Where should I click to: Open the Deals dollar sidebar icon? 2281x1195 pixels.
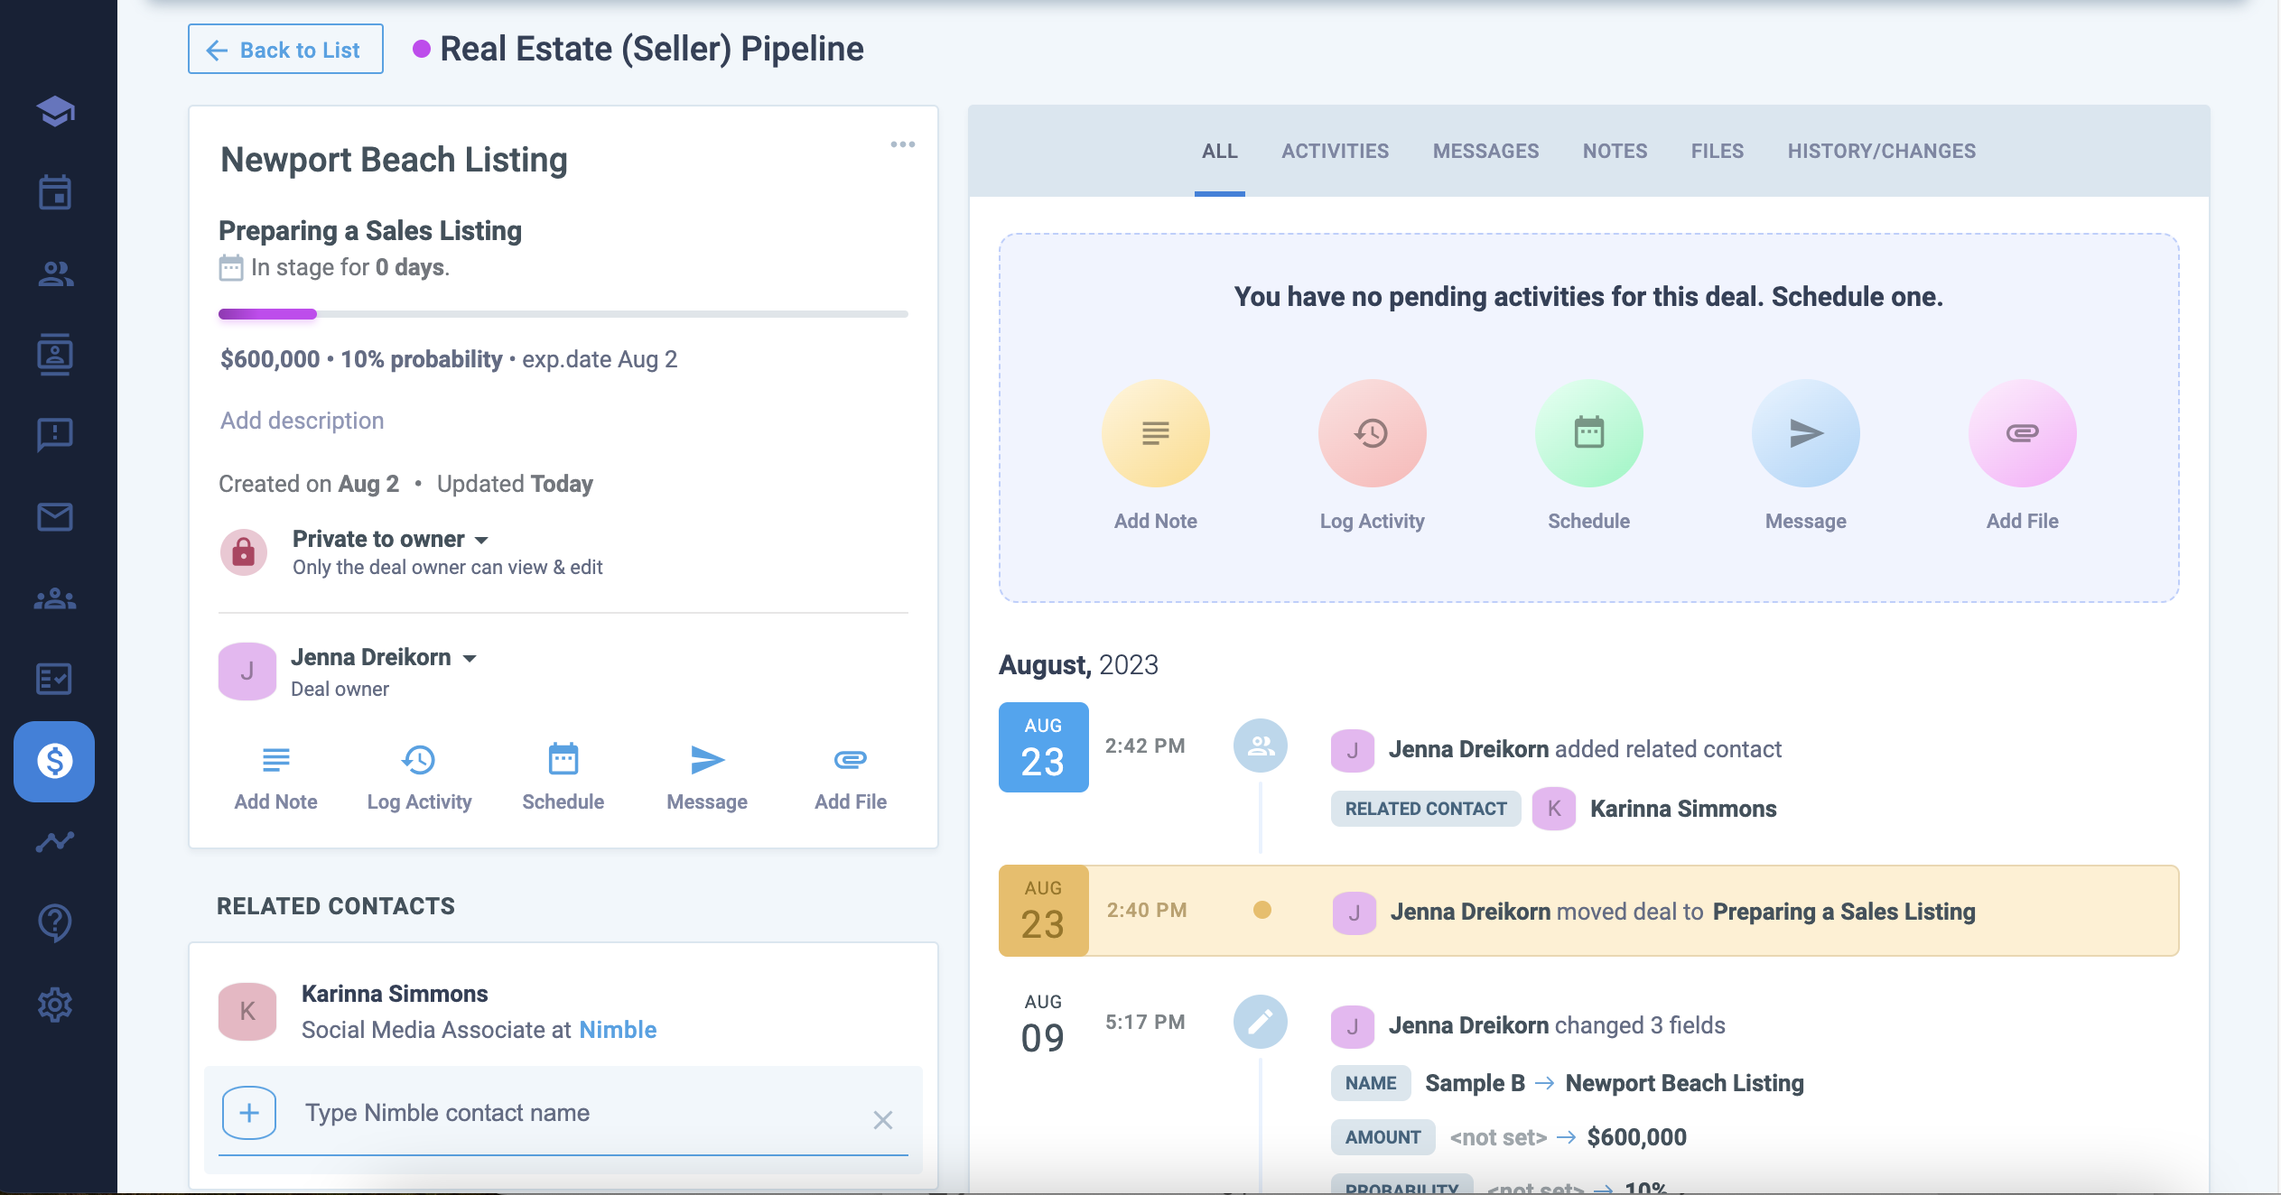pyautogui.click(x=54, y=761)
